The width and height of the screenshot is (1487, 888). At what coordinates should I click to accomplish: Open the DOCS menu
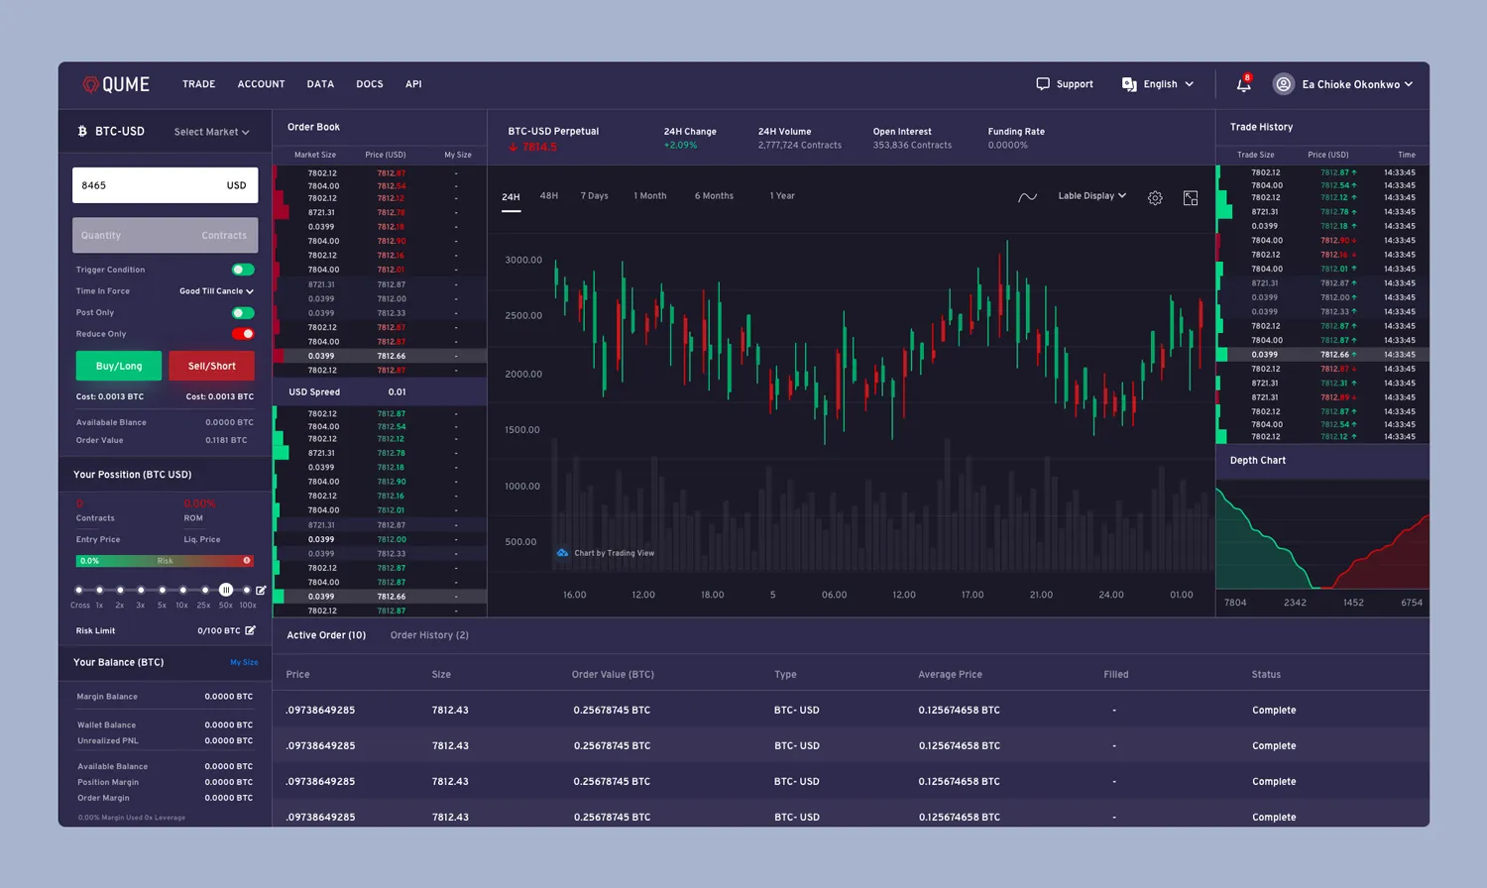tap(370, 84)
